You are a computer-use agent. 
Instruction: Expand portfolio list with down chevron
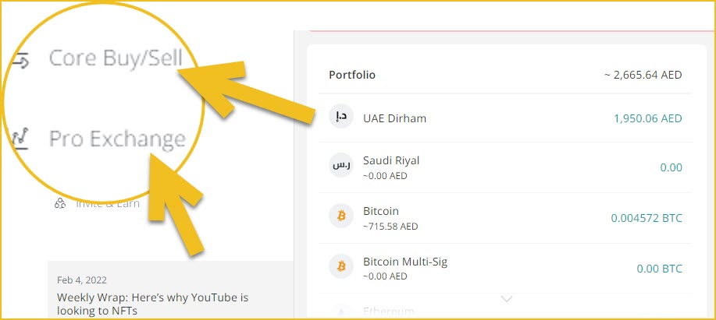click(x=507, y=299)
